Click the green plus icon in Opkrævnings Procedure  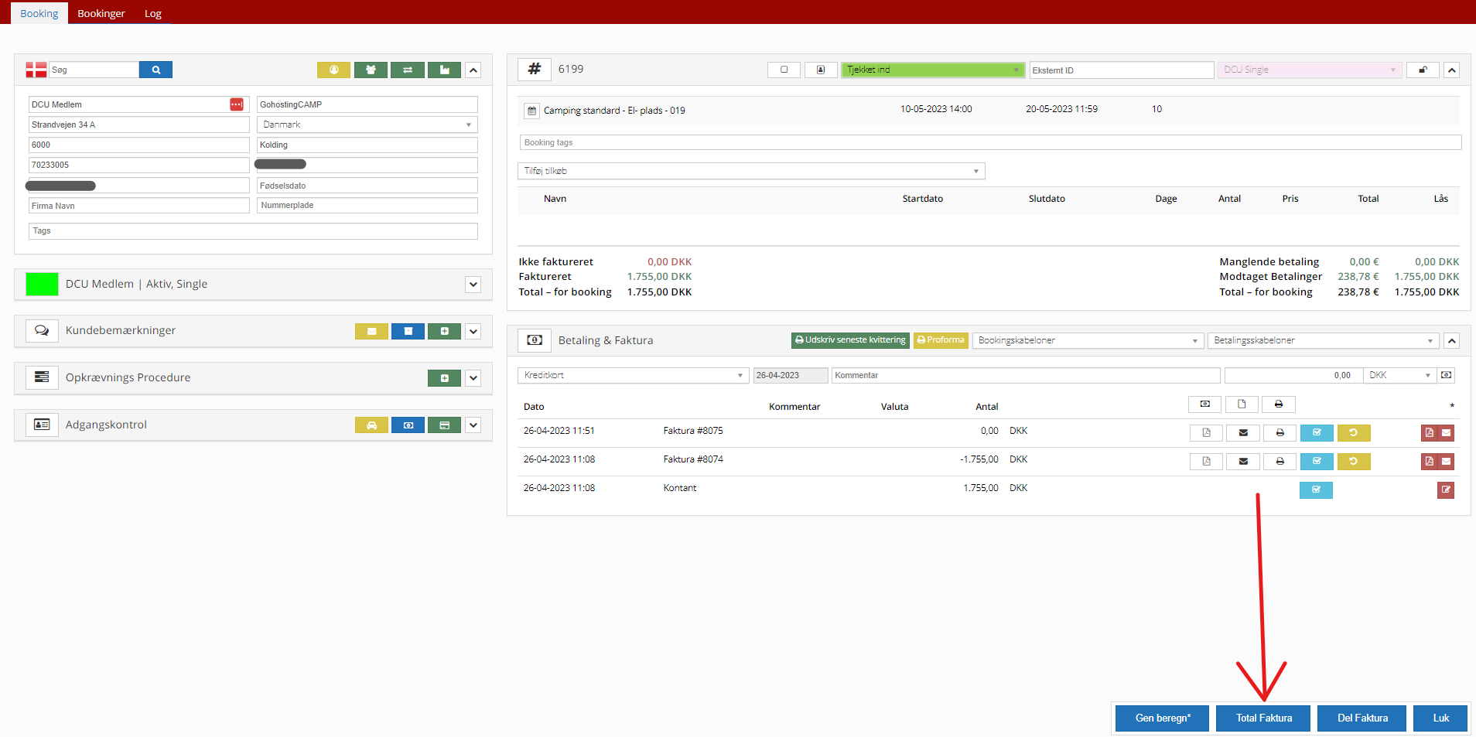pyautogui.click(x=444, y=378)
